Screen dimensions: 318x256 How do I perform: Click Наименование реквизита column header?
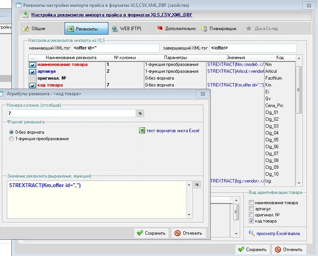pos(71,58)
